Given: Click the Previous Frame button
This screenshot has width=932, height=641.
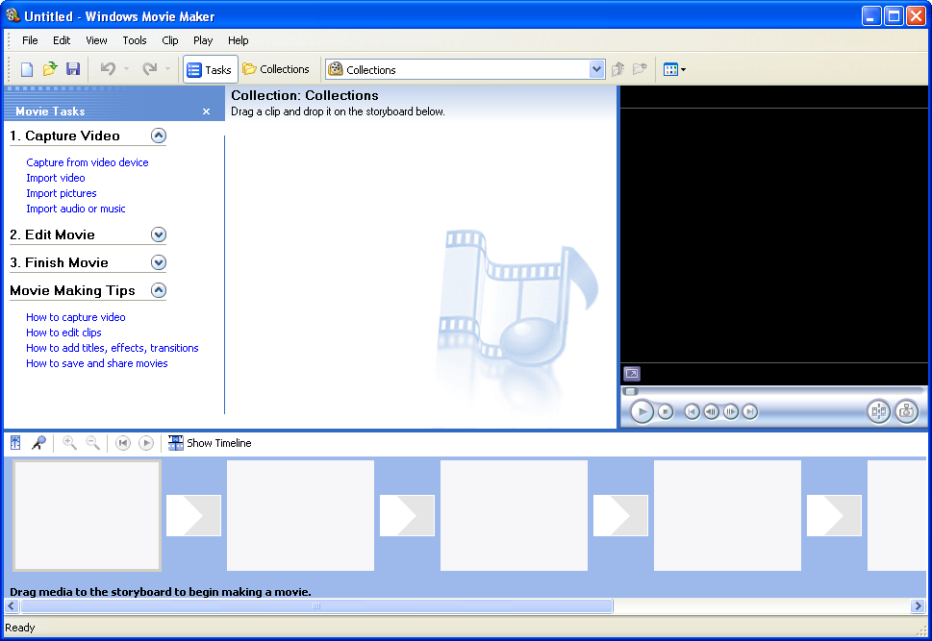Looking at the screenshot, I should (712, 411).
